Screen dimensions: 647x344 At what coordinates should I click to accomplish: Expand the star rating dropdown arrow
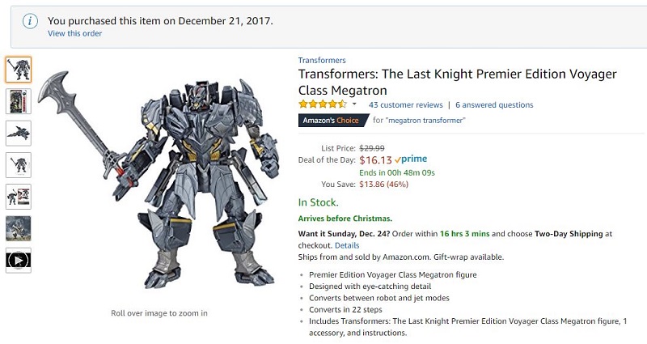pyautogui.click(x=354, y=104)
